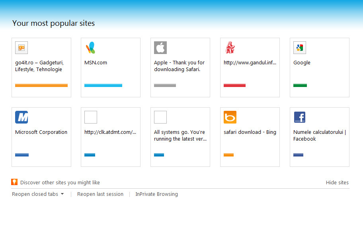The height and width of the screenshot is (228, 363).
Task: Click Reopen last session
Action: click(x=100, y=194)
